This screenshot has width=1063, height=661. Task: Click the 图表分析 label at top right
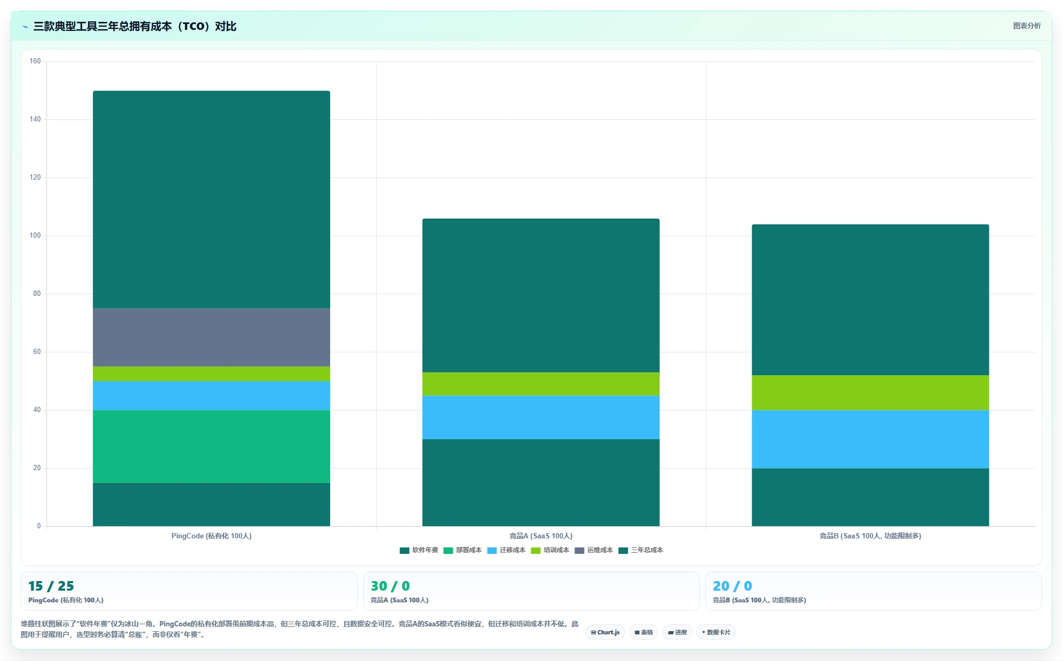point(1027,26)
